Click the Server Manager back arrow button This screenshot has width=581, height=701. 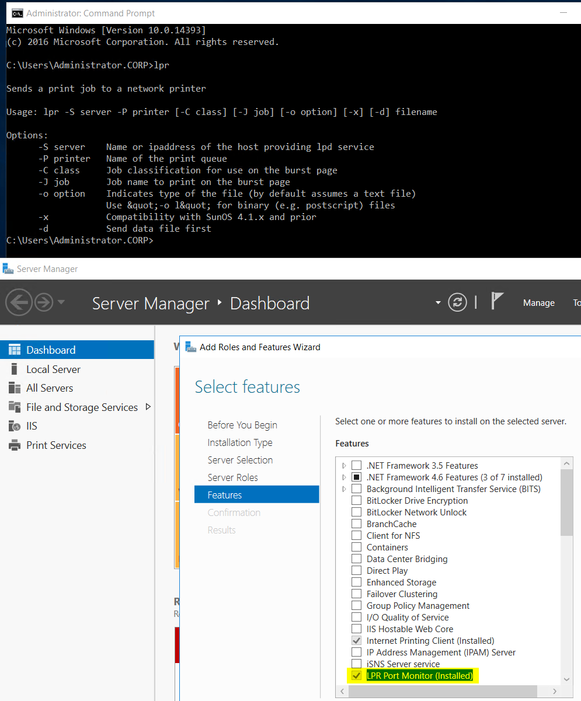[19, 302]
